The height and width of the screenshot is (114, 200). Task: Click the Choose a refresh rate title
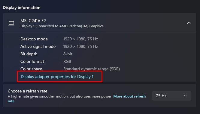coord(27,91)
